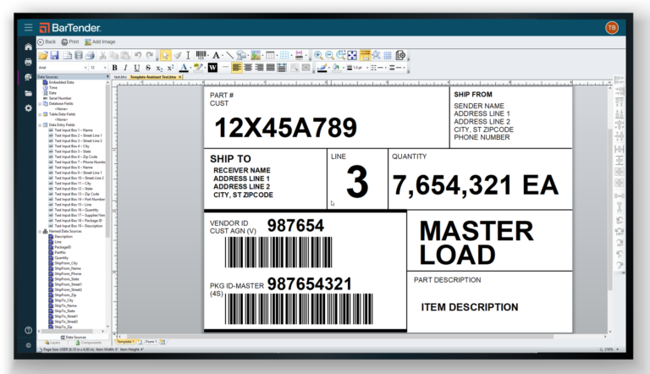
Task: Open a document with folder icon
Action: 43,55
